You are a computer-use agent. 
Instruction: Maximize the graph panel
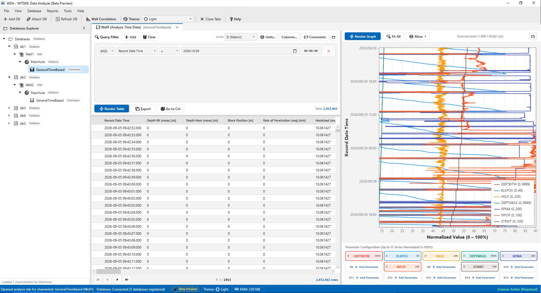point(533,37)
